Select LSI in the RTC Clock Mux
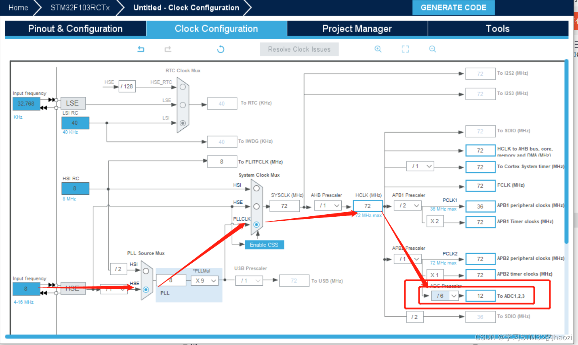This screenshot has height=345, width=578. [183, 123]
